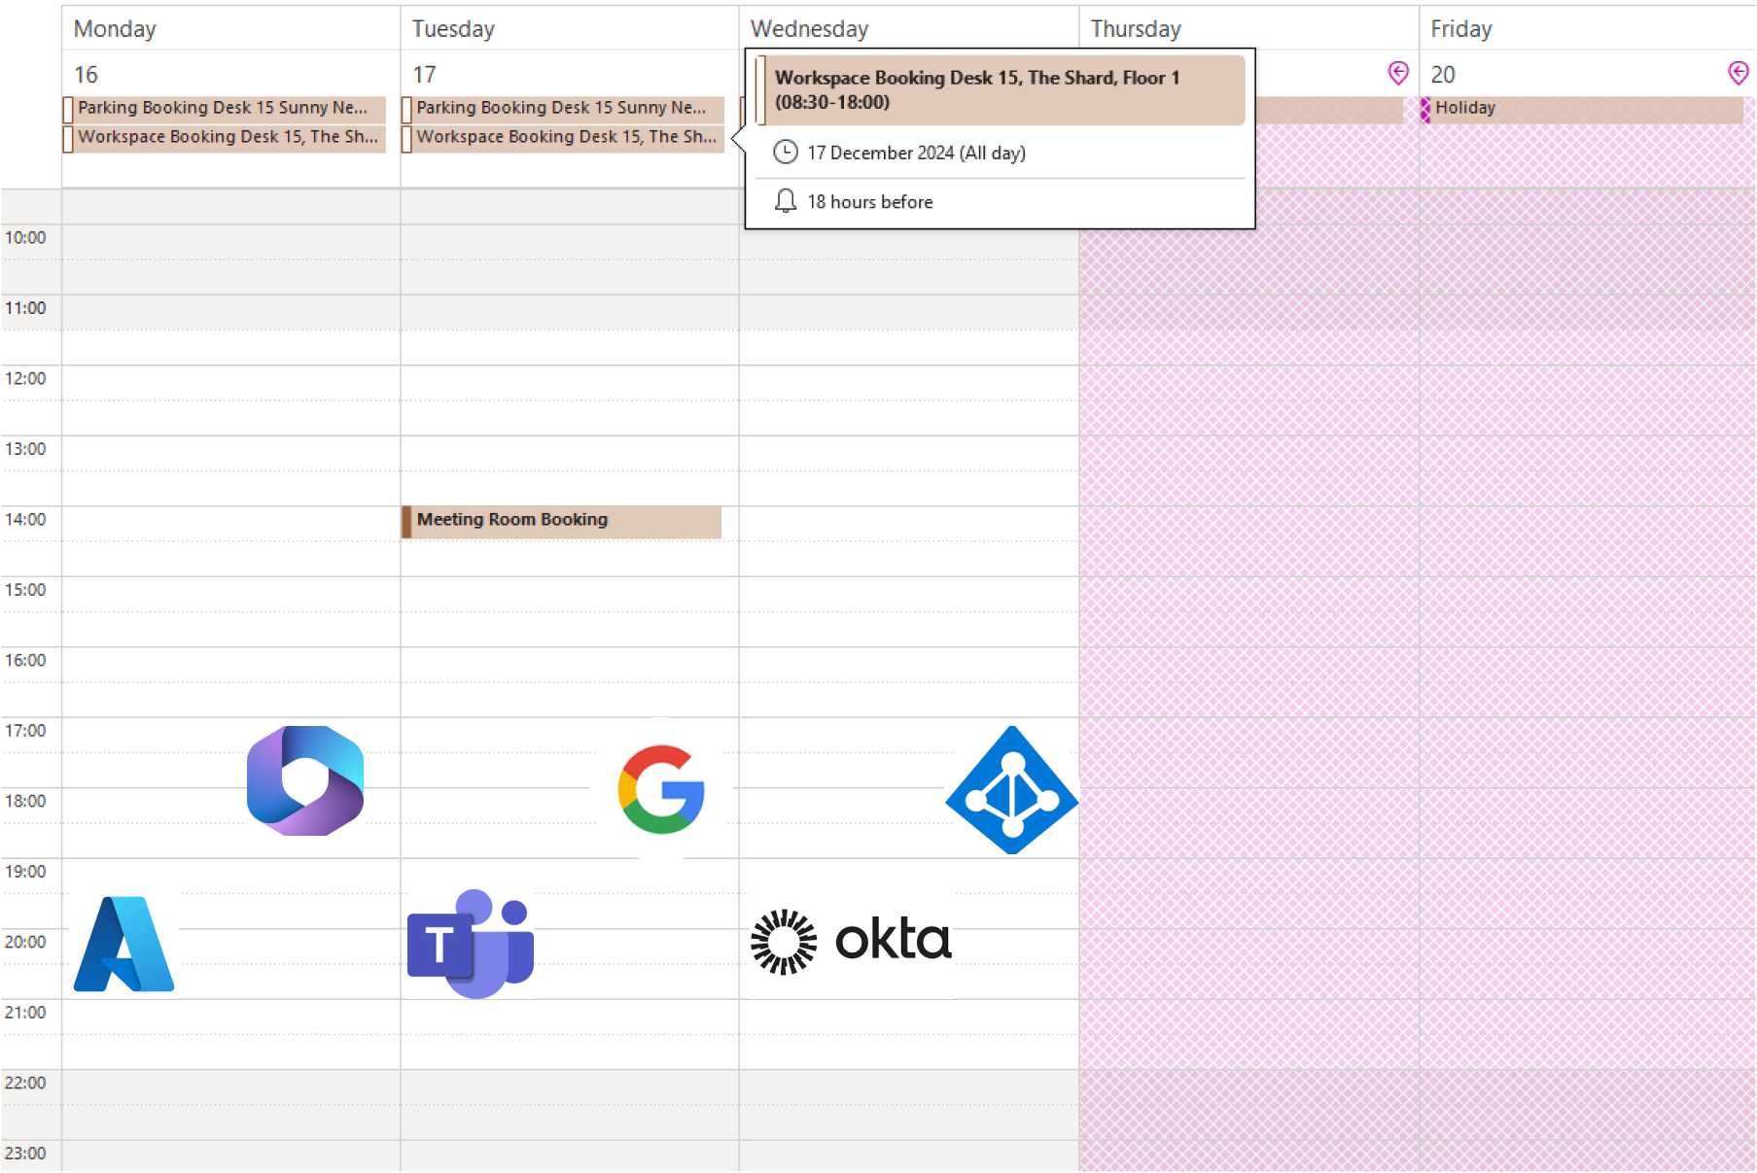This screenshot has height=1173, width=1757.
Task: Click the 16:00 time label
Action: pyautogui.click(x=25, y=661)
